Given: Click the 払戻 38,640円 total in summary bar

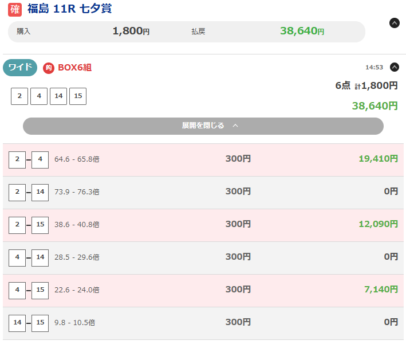Looking at the screenshot, I should click(302, 31).
